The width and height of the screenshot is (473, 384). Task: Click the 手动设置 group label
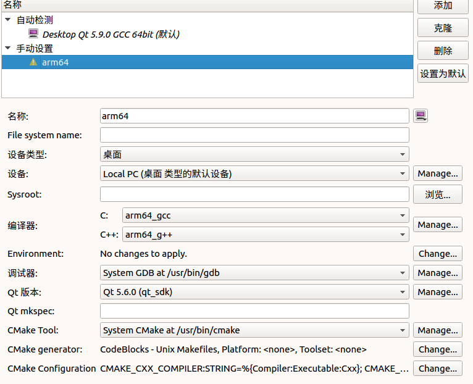coord(35,48)
